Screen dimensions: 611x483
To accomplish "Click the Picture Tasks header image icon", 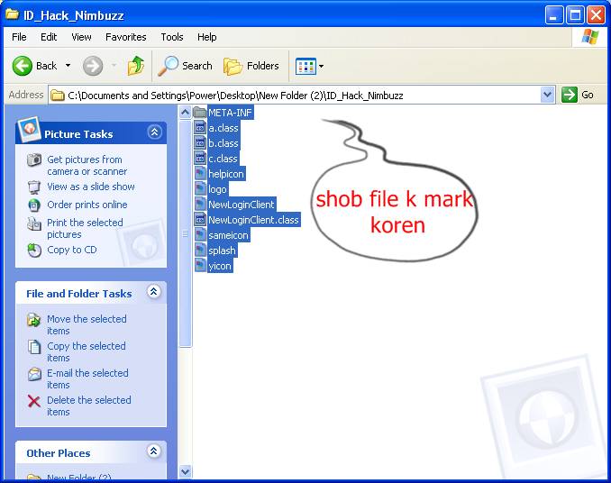I will [x=30, y=128].
